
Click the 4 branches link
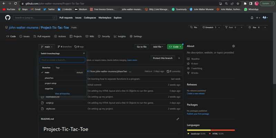[x=65, y=47]
